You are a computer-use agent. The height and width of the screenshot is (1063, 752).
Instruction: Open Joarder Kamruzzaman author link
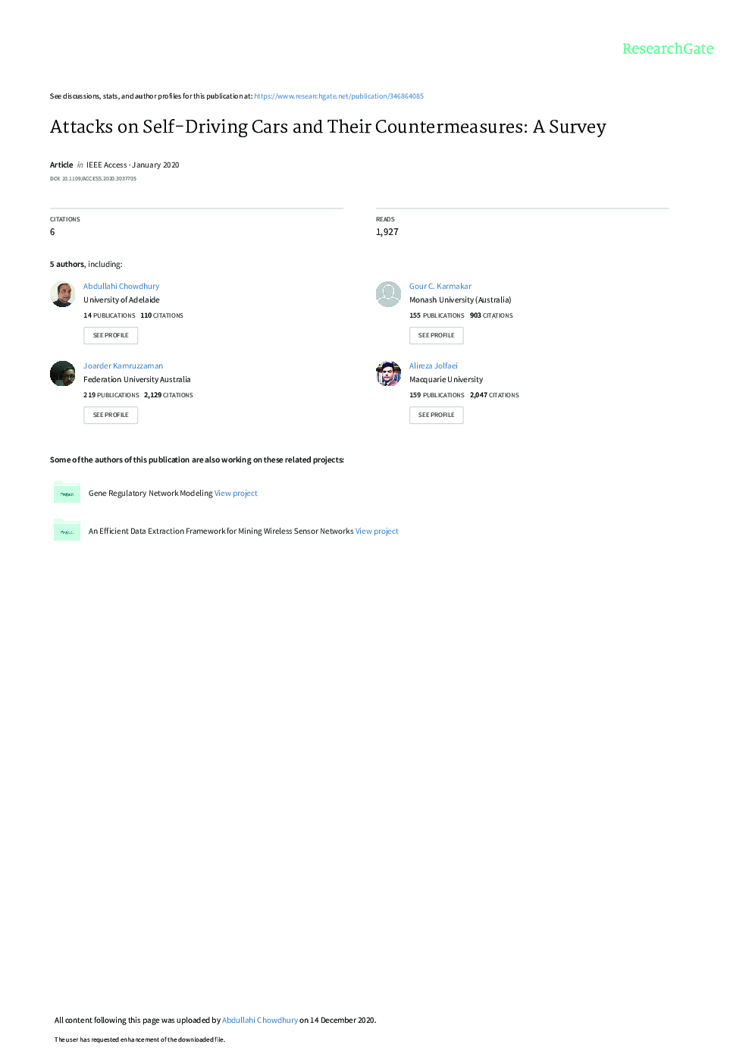123,365
